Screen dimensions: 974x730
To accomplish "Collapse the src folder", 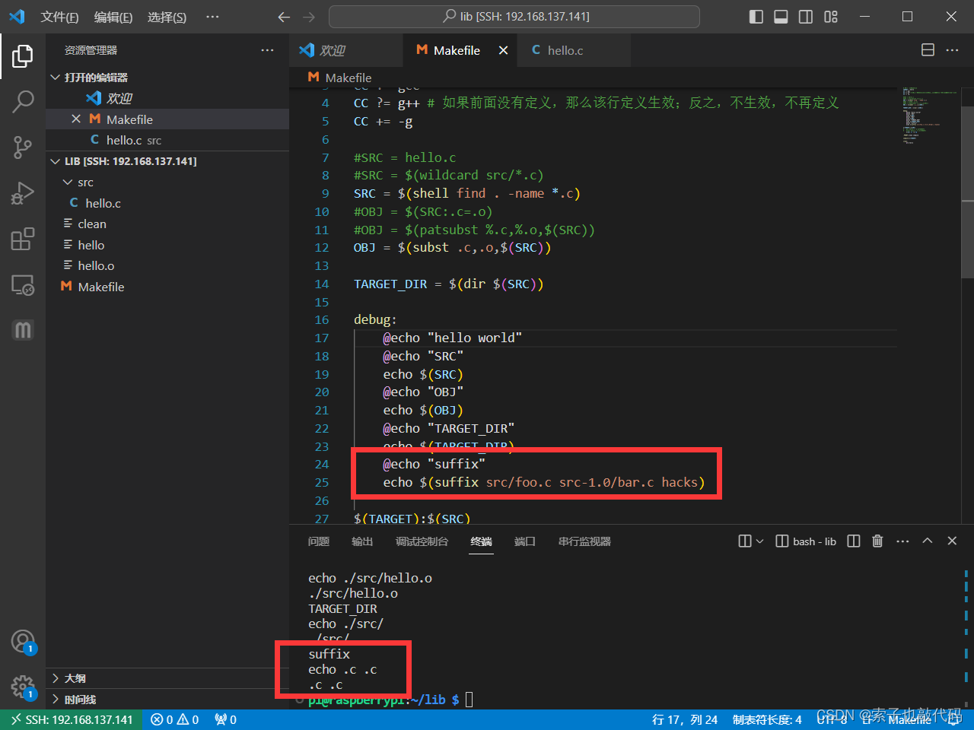I will pos(167,182).
